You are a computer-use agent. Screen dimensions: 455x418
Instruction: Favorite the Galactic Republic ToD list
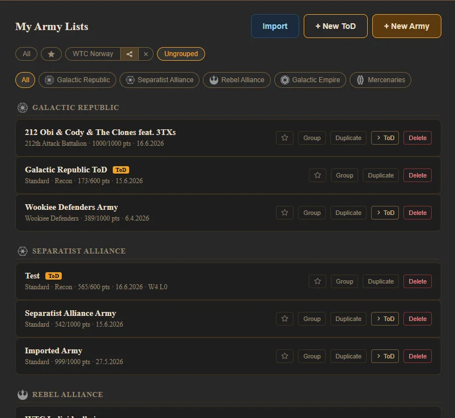click(x=317, y=175)
